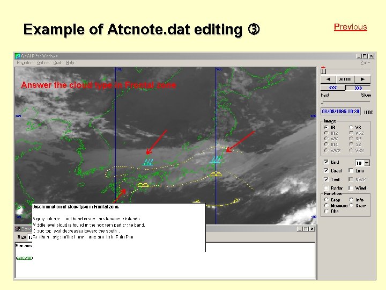Step forward one frame with right arrow

tap(362, 79)
